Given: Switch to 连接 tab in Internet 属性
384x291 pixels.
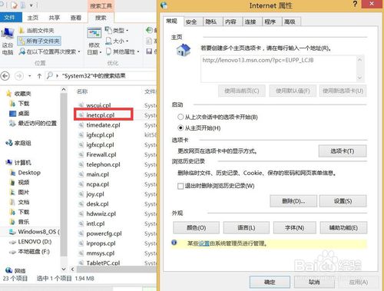Looking at the screenshot, I should pos(250,22).
